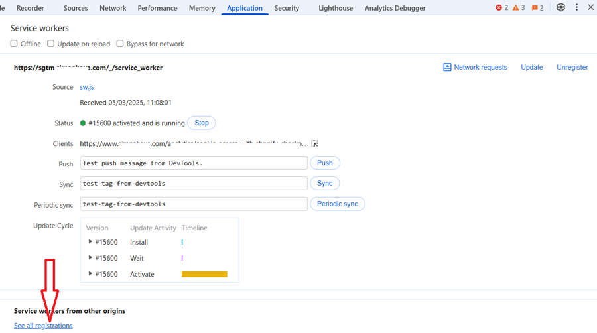Click the Network requests icon

coord(447,68)
